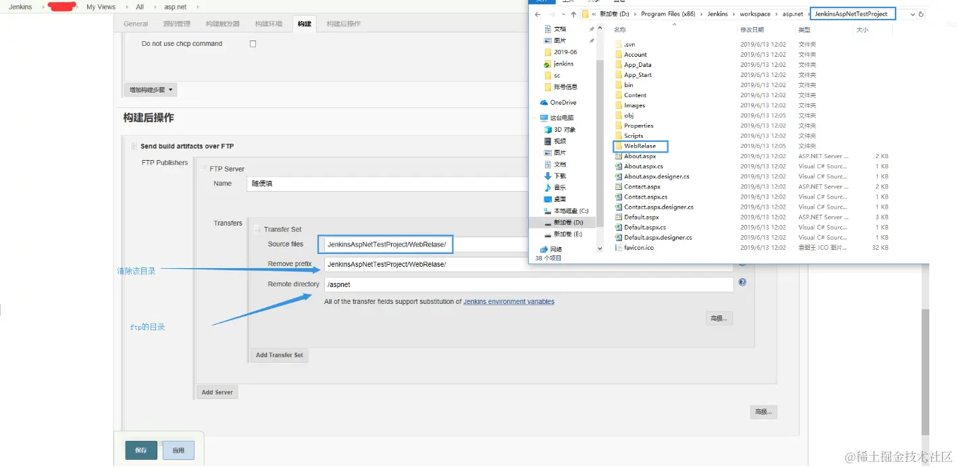The width and height of the screenshot is (957, 468).
Task: Switch to the 源码管理 tab
Action: tap(176, 24)
